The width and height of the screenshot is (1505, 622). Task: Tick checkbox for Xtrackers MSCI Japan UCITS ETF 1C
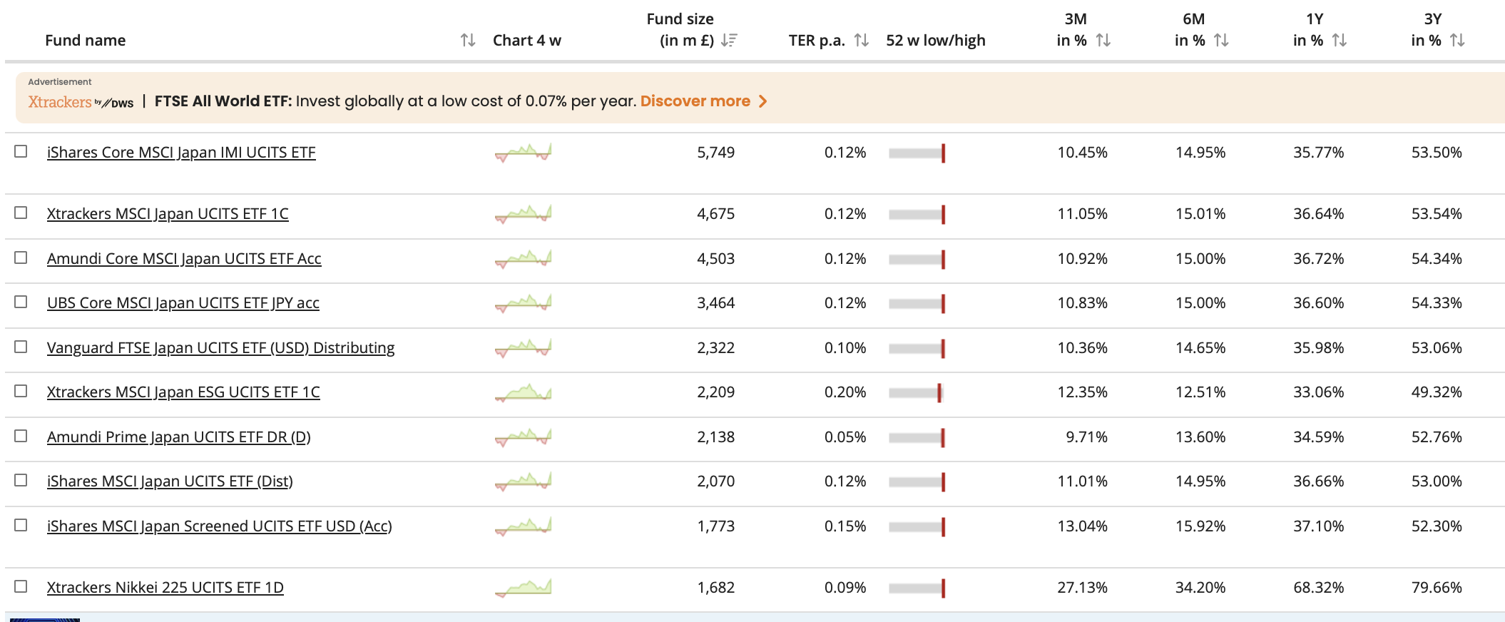coord(21,213)
